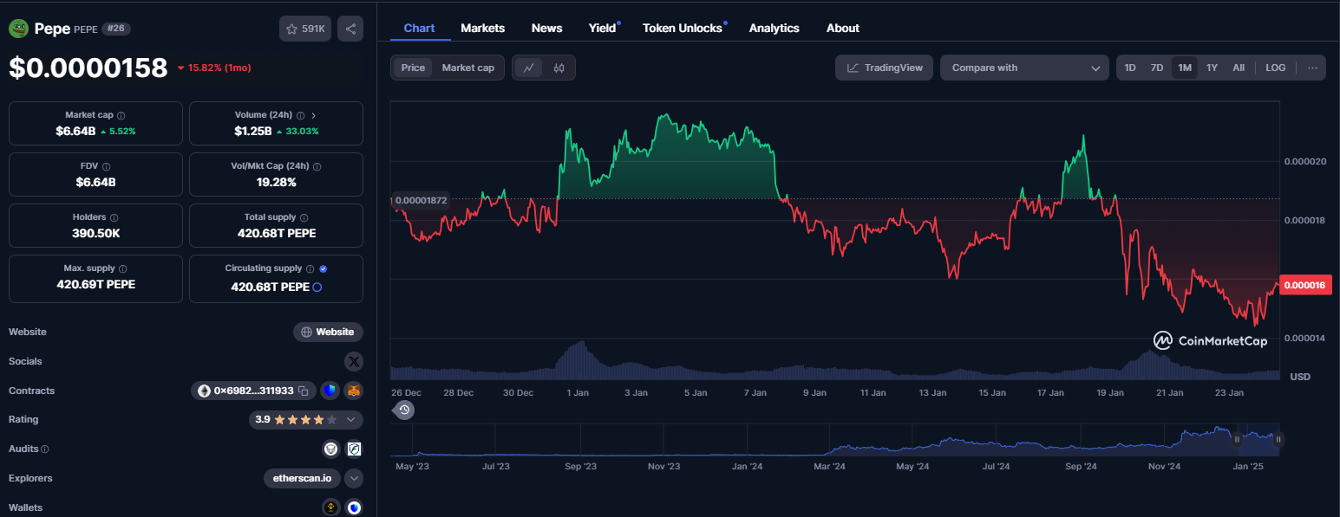The image size is (1340, 517).
Task: Click the 390.50K holders value
Action: tap(95, 233)
